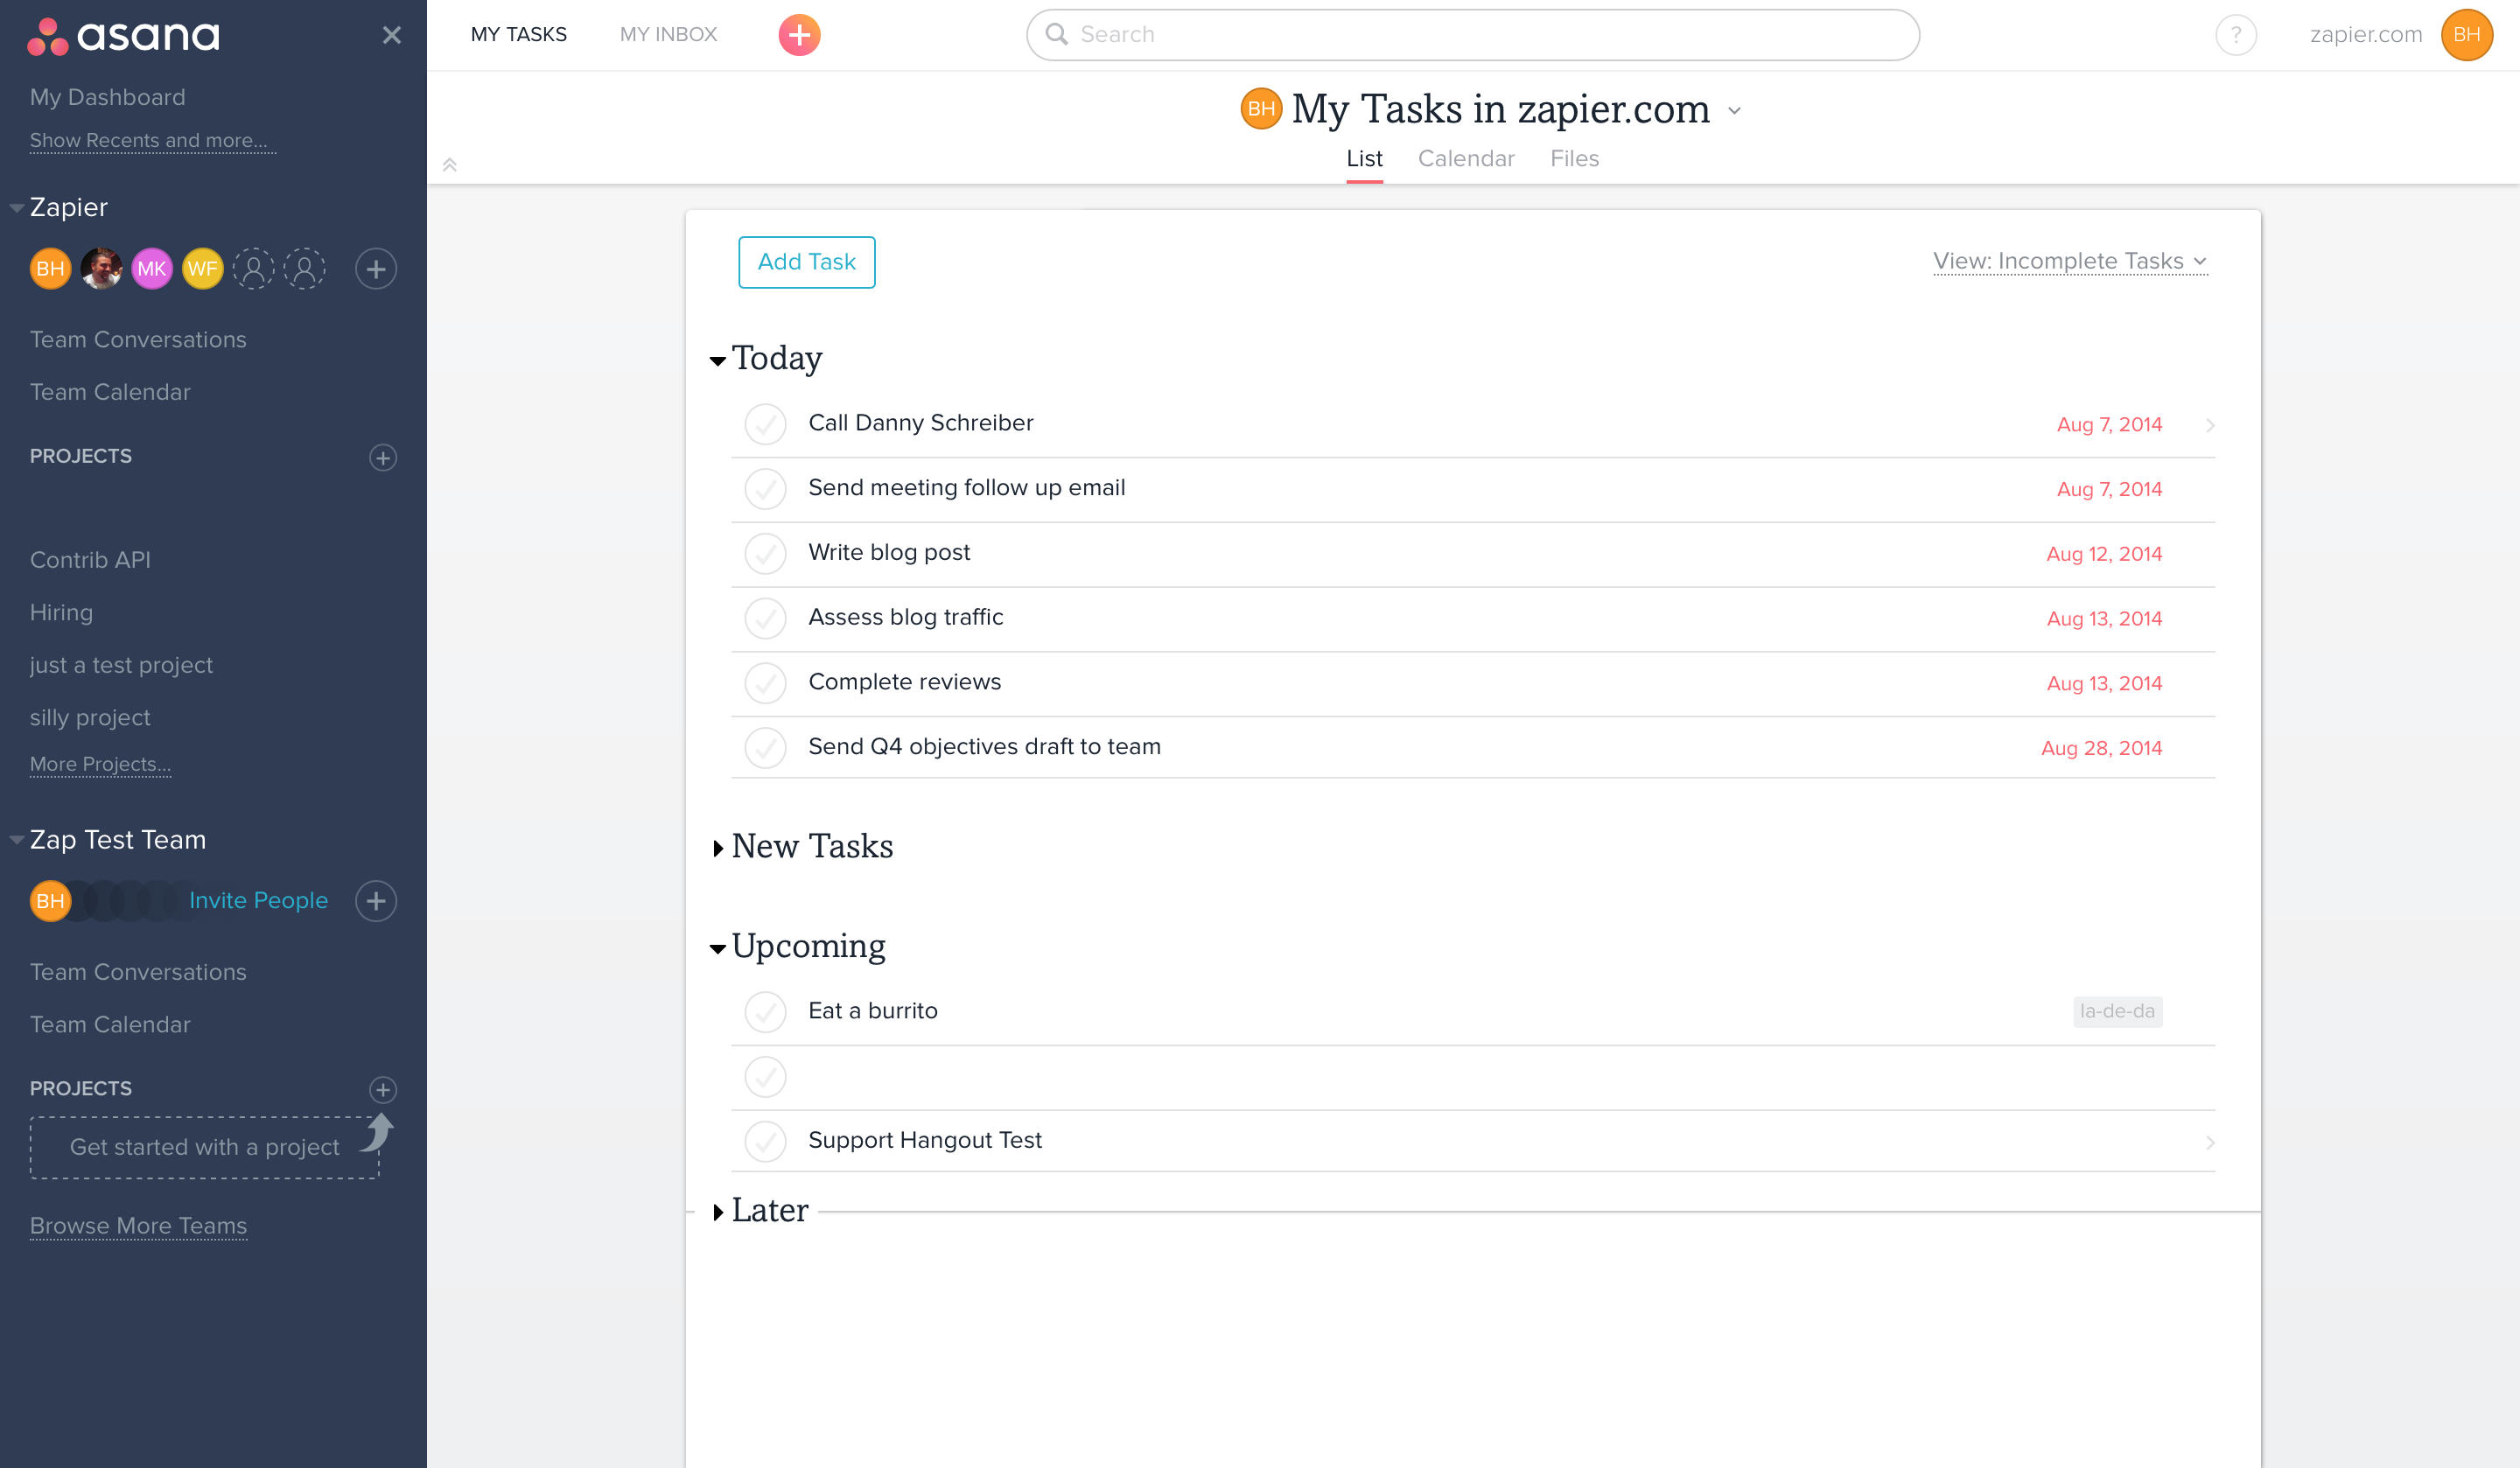Select the List view tab
The width and height of the screenshot is (2520, 1468).
[x=1364, y=159]
